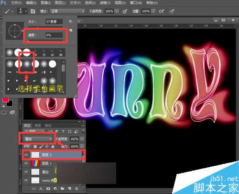Viewport: 239px width, 194px height.
Task: Delete layer using the trash icon
Action: pos(76,189)
